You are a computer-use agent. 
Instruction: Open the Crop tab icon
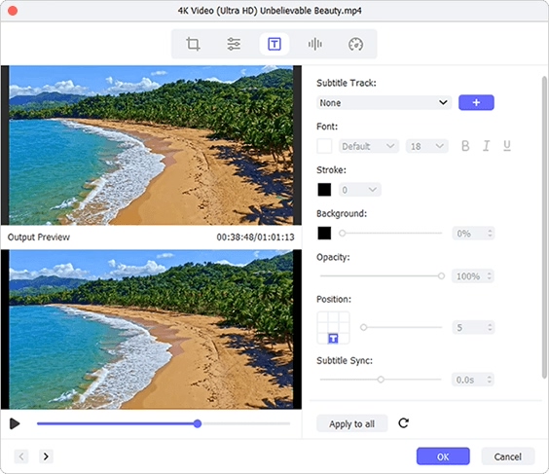pyautogui.click(x=193, y=44)
